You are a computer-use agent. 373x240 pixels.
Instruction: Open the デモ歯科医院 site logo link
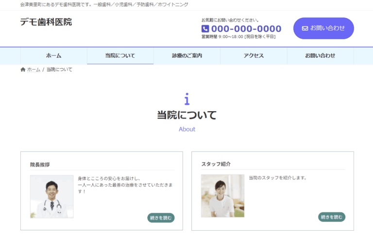[x=46, y=22]
